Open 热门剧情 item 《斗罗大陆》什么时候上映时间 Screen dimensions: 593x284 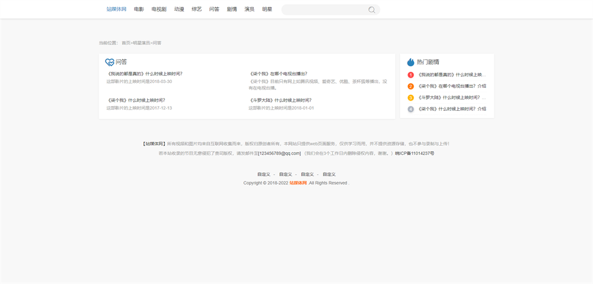(x=452, y=98)
